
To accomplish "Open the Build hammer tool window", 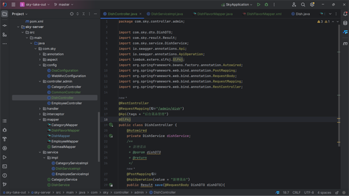I will pyautogui.click(x=4, y=139).
